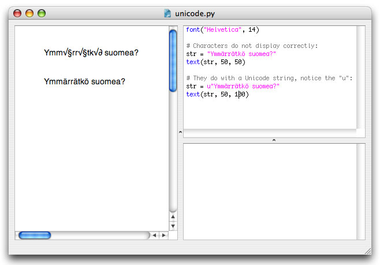
Task: Click the canvas vertical scrollbar thumb
Action: coord(173,61)
